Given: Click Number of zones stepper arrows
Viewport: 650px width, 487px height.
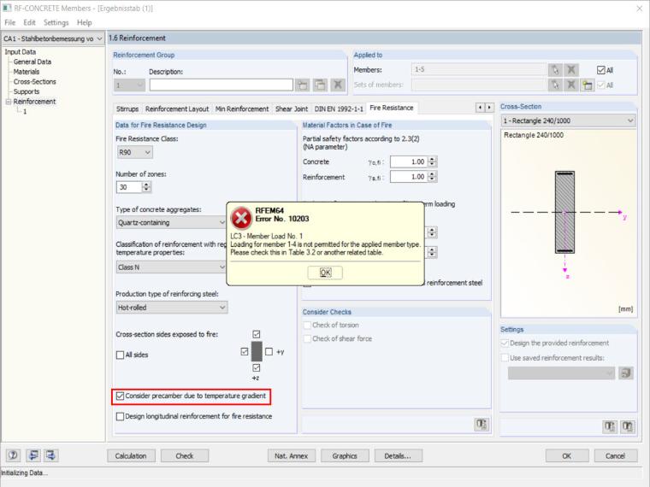Looking at the screenshot, I should coord(146,187).
